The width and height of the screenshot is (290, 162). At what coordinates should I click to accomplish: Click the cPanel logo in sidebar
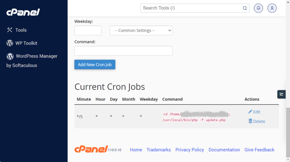(23, 12)
